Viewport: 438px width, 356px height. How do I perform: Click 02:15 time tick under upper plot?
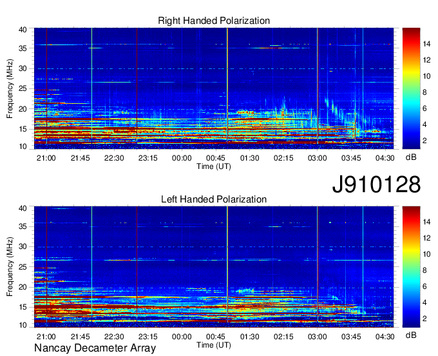(283, 158)
